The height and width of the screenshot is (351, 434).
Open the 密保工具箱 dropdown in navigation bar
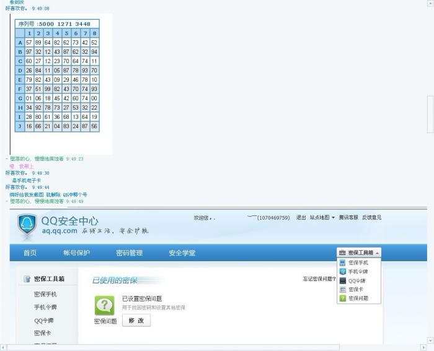coord(359,253)
